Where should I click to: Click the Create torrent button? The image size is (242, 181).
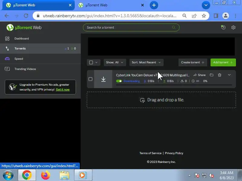click(193, 62)
